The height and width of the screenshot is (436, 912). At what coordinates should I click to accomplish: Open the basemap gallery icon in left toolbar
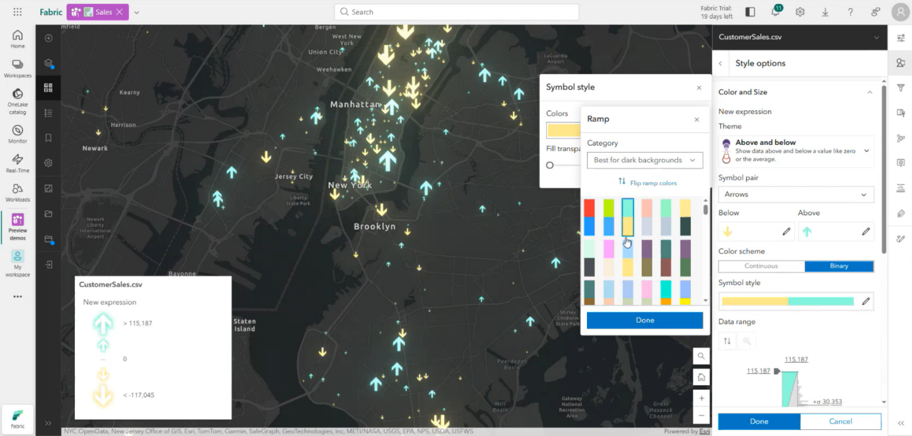click(x=48, y=87)
